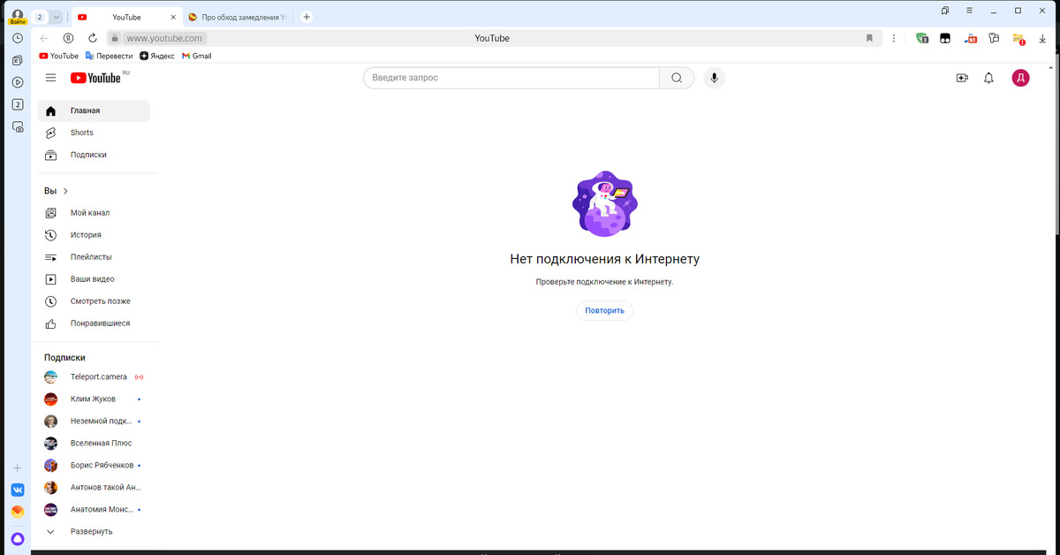This screenshot has width=1060, height=555.
Task: Open YouTube notifications bell
Action: pos(989,78)
